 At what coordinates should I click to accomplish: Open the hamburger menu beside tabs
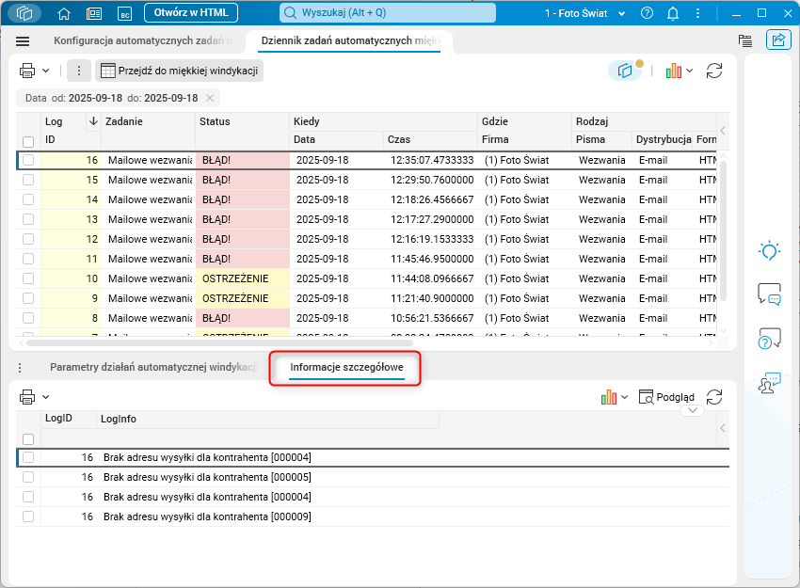(24, 41)
